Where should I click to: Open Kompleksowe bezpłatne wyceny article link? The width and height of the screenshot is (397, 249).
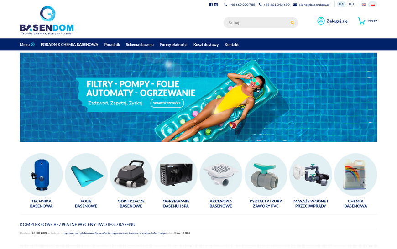point(78,224)
